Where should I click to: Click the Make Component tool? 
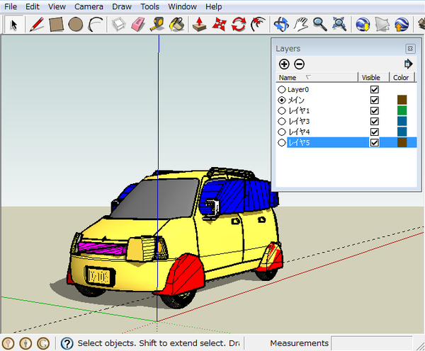[x=118, y=24]
